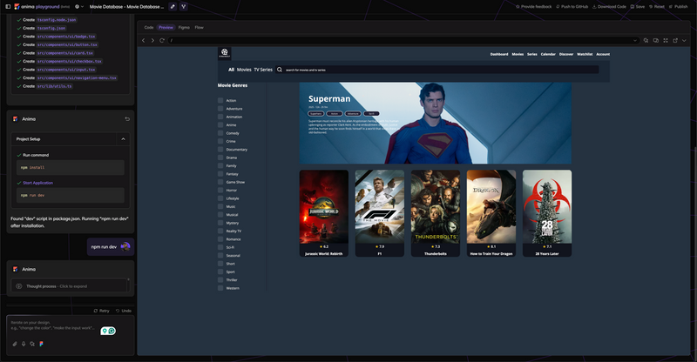Open the 28 Years Later poster
Screen dimensions: 697x362
[547, 213]
